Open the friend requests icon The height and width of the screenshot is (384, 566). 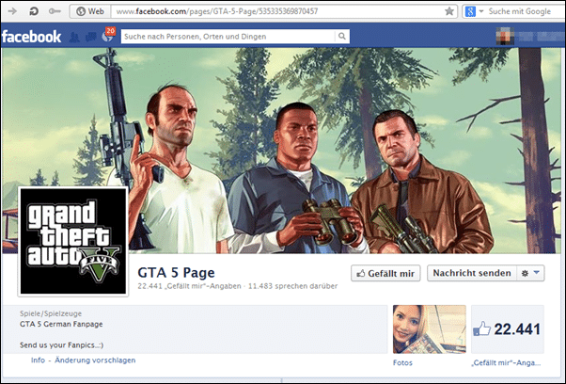coord(74,38)
